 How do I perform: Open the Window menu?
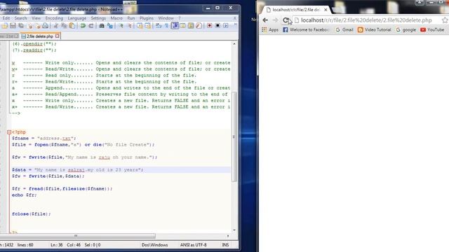click(x=166, y=18)
